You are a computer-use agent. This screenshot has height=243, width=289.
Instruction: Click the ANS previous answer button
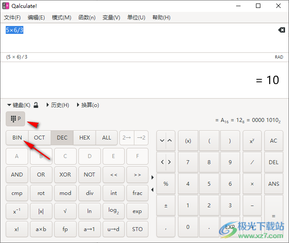pyautogui.click(x=274, y=184)
